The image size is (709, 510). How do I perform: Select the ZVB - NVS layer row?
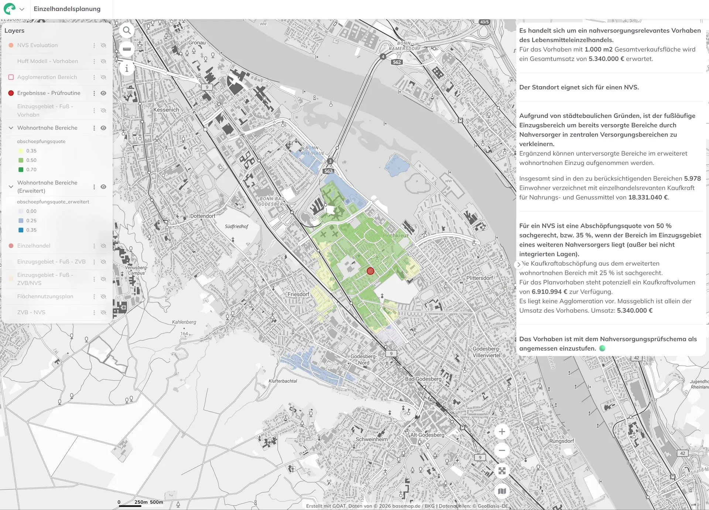tap(31, 312)
